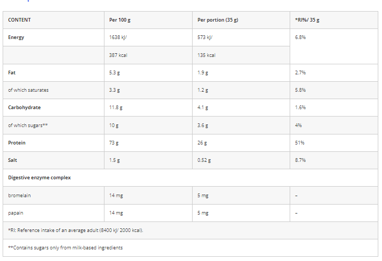Image resolution: width=382 pixels, height=261 pixels.
Task: Select the Energy row label
Action: tap(16, 37)
